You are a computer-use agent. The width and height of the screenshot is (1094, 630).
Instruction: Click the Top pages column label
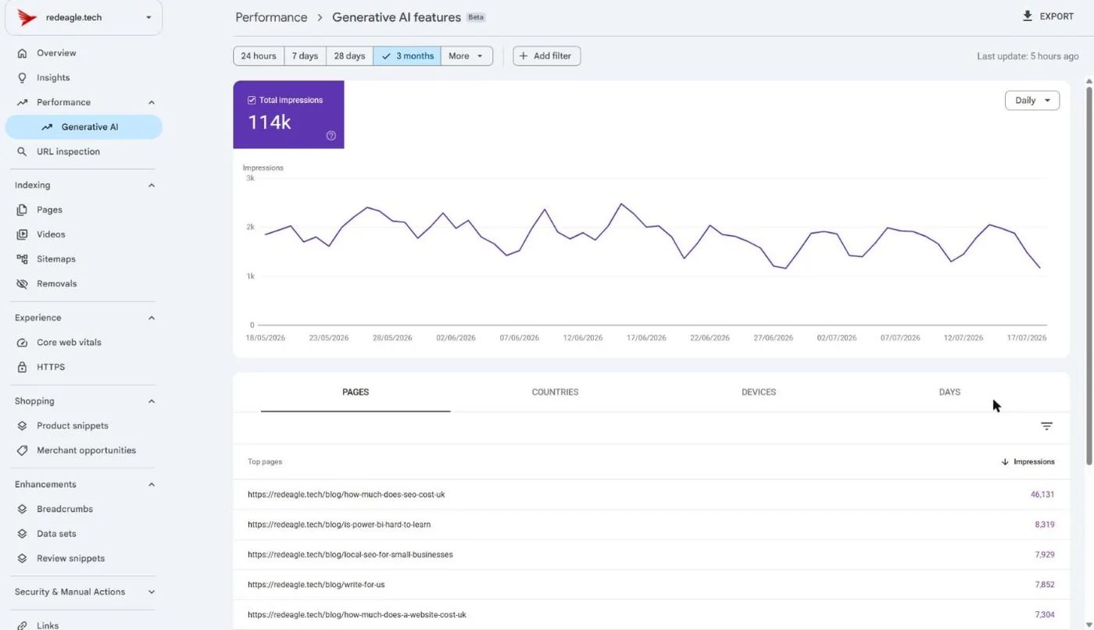click(265, 462)
